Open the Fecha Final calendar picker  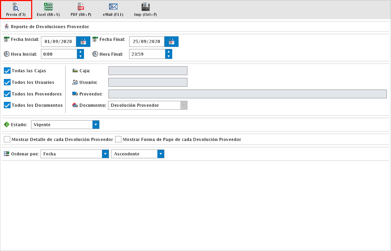(x=172, y=42)
